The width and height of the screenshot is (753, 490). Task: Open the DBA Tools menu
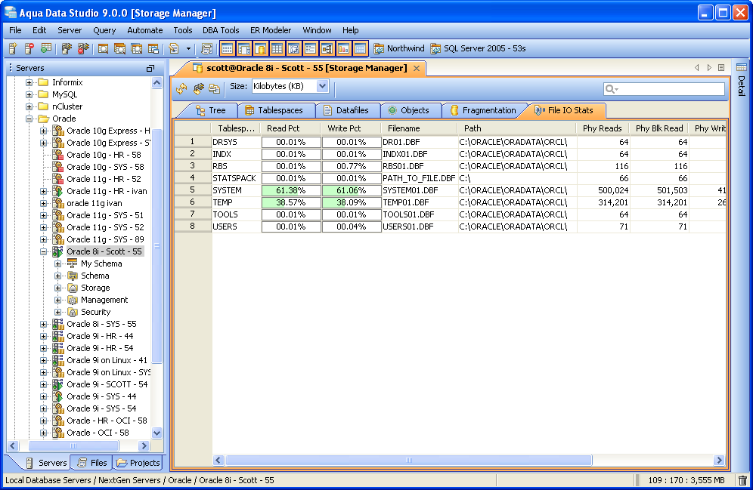[x=221, y=30]
